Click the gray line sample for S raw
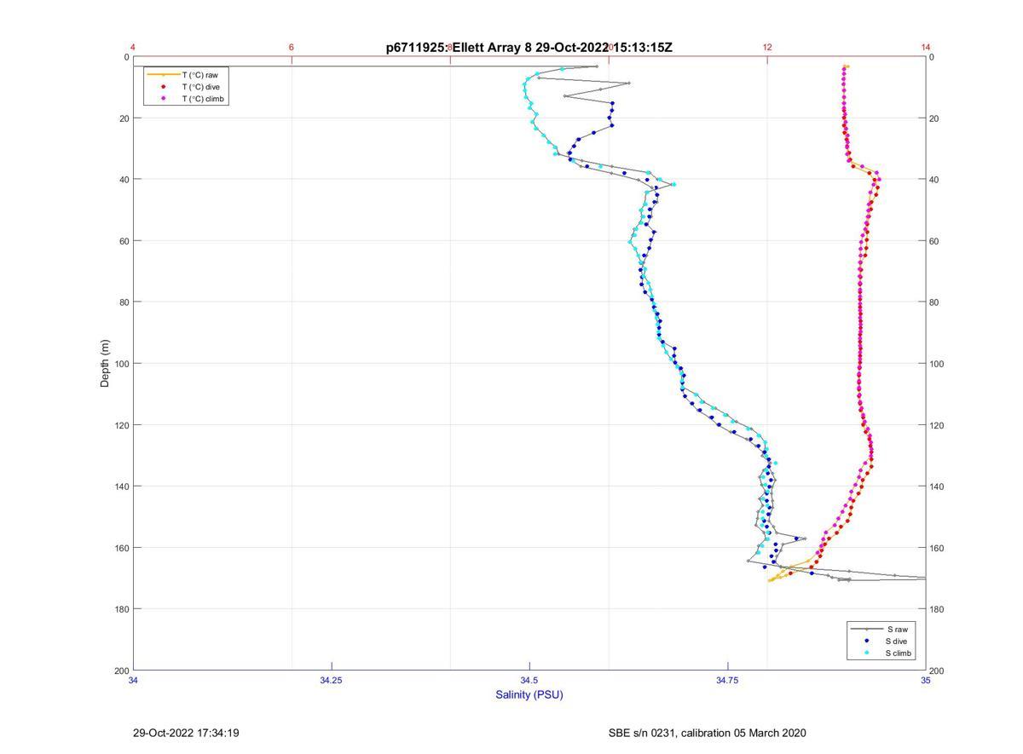 coord(866,629)
